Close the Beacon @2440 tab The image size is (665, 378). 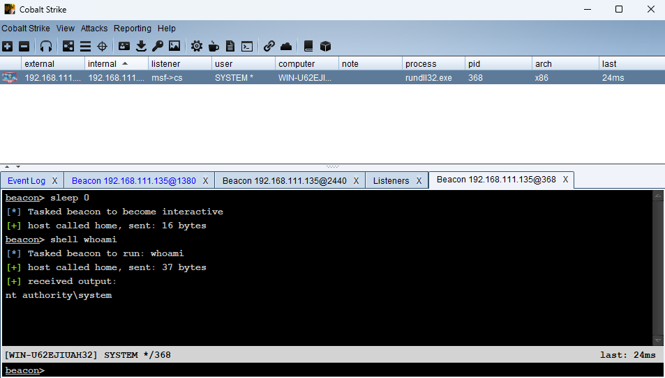coord(357,181)
